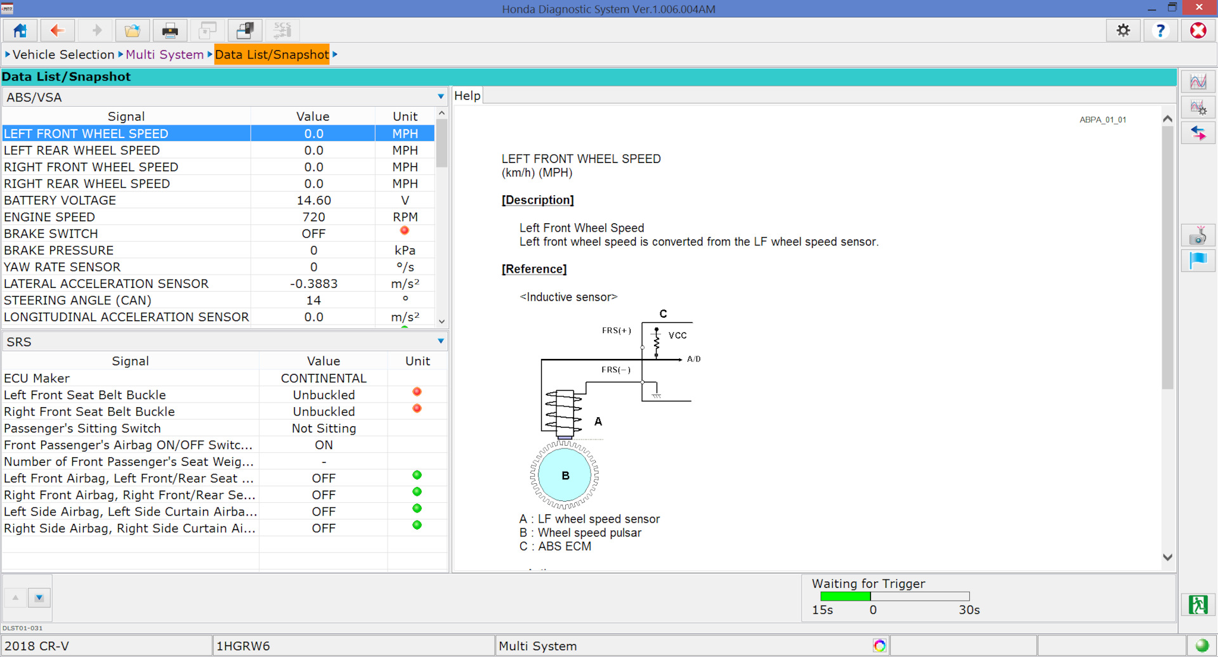Click green indicator for Right Front Airbag
Viewport: 1218px width, 657px height.
point(417,491)
